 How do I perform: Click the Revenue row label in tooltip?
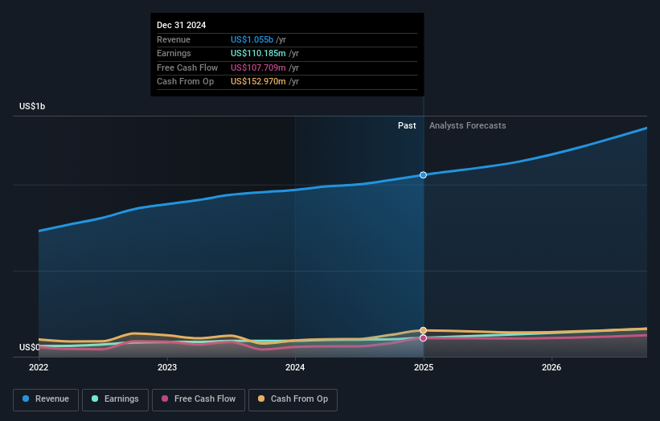pos(174,39)
